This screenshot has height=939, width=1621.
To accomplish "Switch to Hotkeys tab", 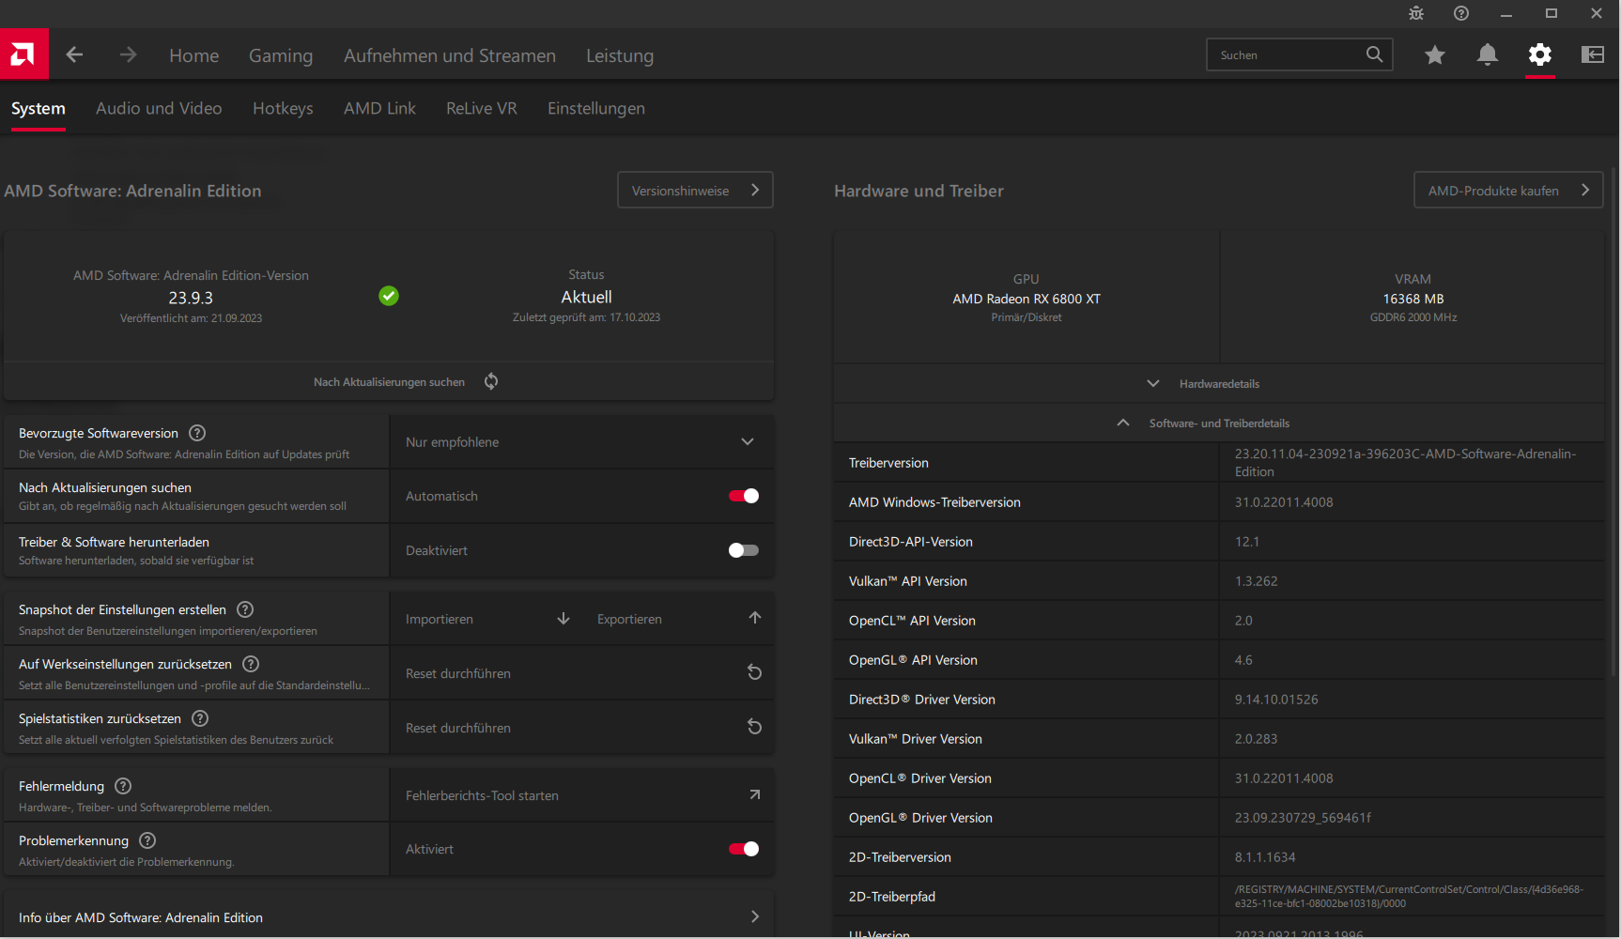I will pyautogui.click(x=283, y=108).
